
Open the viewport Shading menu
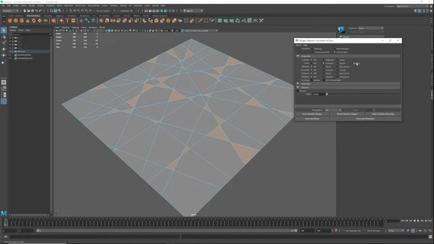click(x=65, y=27)
